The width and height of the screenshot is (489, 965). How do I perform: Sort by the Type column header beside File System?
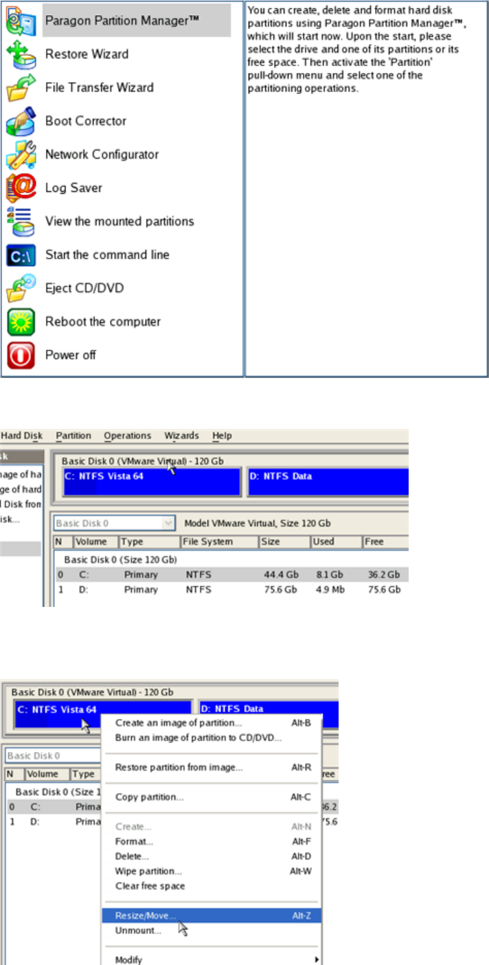149,542
